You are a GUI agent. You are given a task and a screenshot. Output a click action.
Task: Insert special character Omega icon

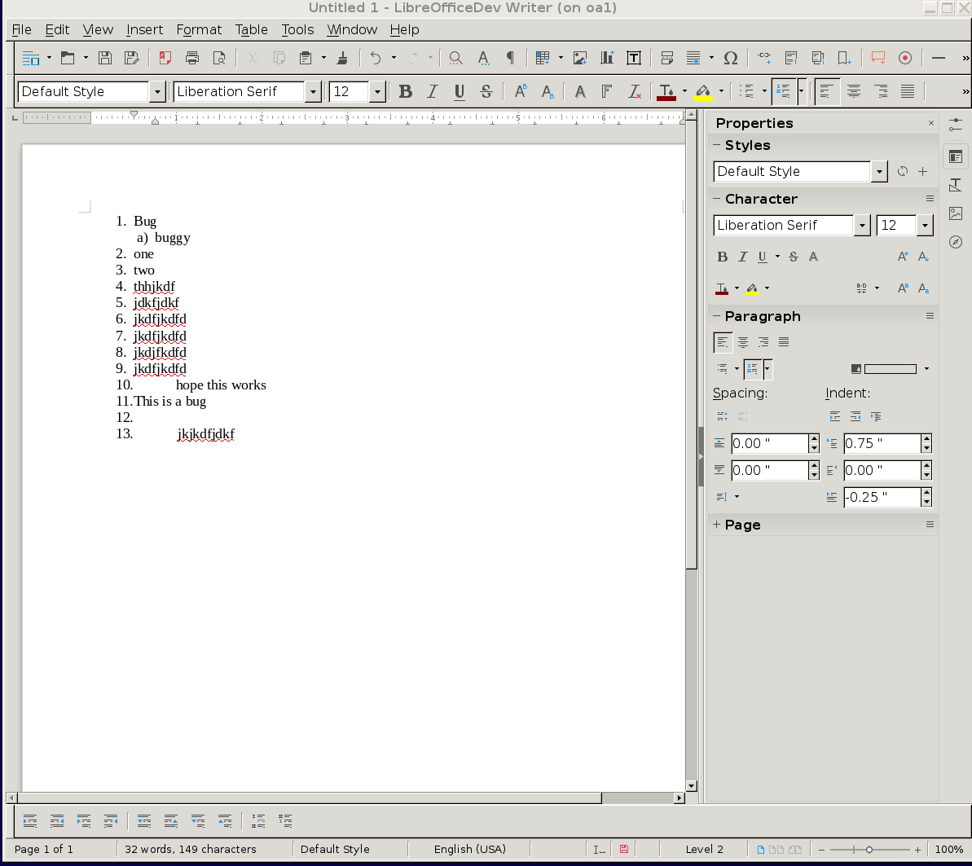(731, 58)
